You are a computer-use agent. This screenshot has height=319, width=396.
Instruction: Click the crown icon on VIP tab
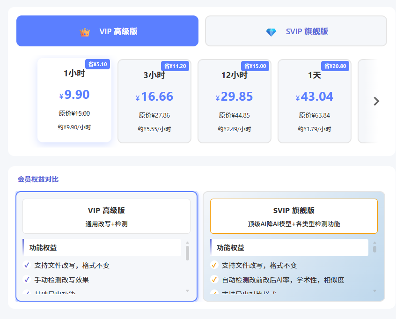[85, 32]
